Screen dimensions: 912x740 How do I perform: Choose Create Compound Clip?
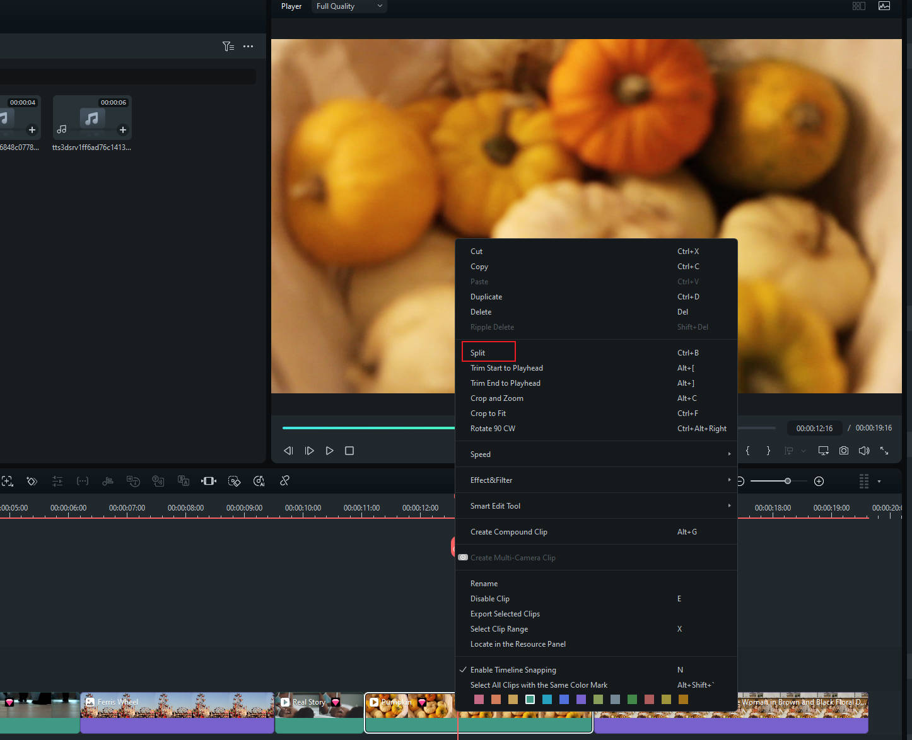click(596, 532)
